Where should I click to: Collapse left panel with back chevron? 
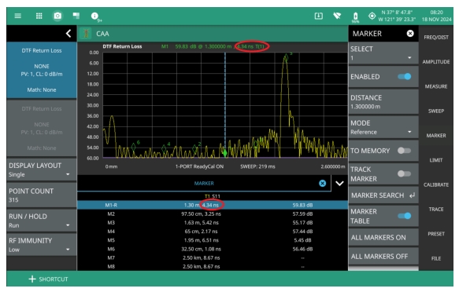68,34
